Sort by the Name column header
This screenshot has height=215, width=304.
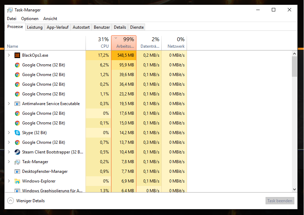tap(45, 43)
